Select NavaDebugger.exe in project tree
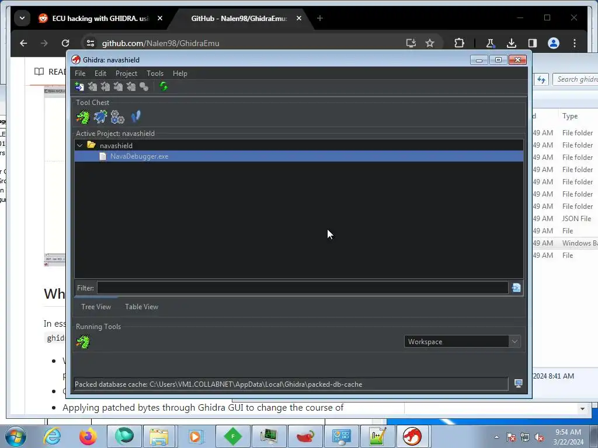 point(298,156)
